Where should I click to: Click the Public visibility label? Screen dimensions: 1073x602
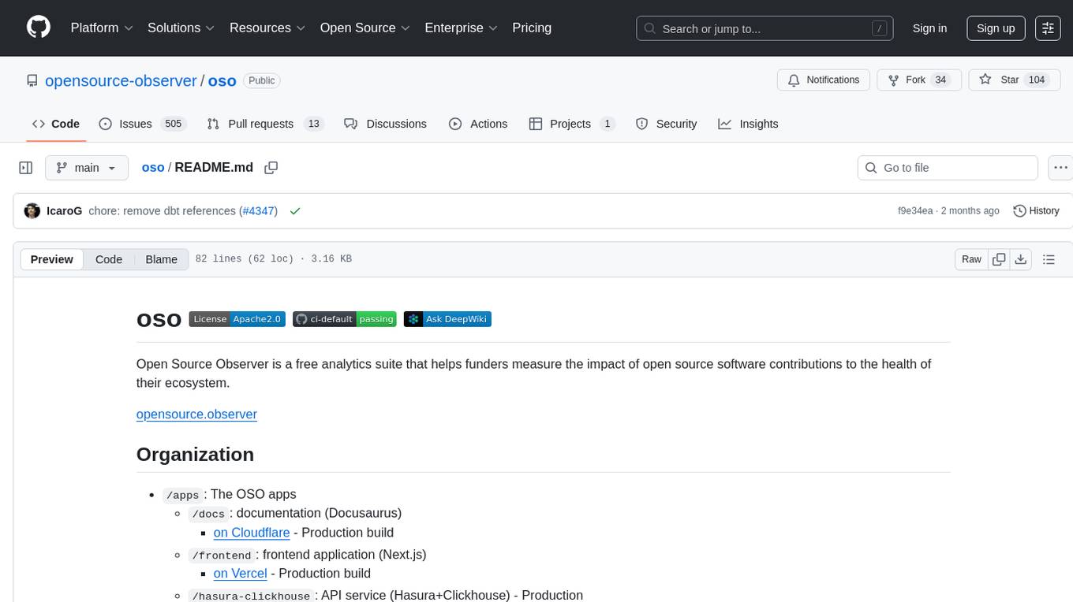(x=262, y=80)
